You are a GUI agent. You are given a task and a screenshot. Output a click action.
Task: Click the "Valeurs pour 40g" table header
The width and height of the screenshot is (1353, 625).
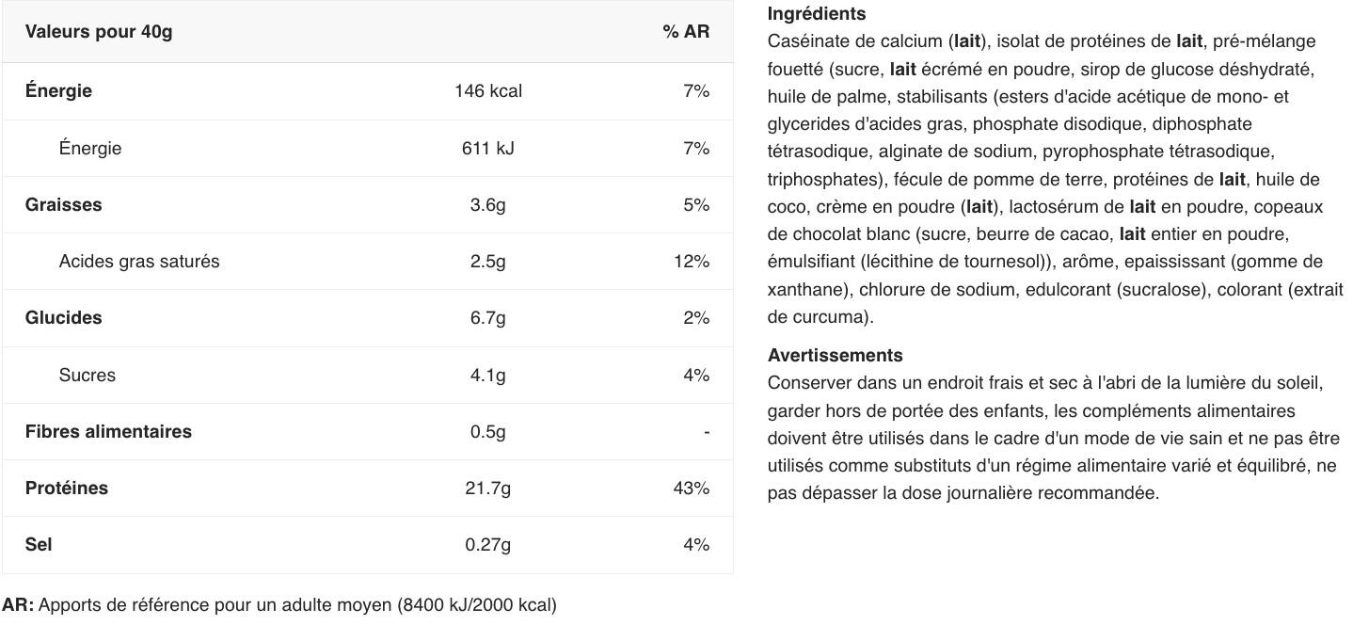pos(99,32)
